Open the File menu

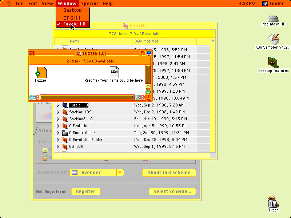[20, 4]
